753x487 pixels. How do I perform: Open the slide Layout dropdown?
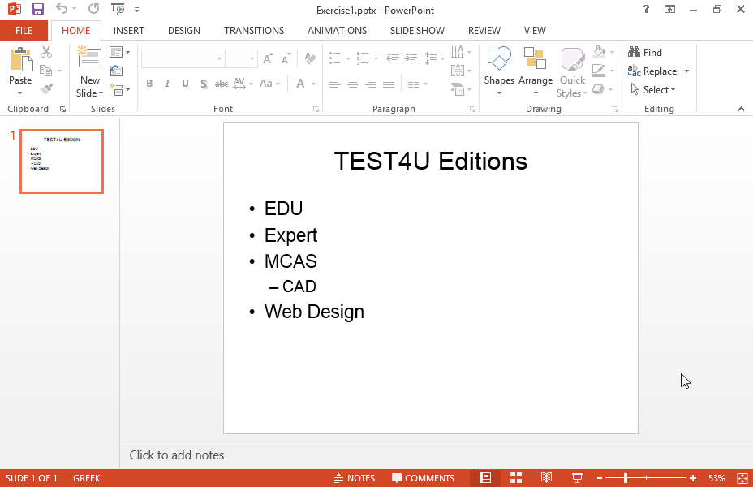point(119,52)
